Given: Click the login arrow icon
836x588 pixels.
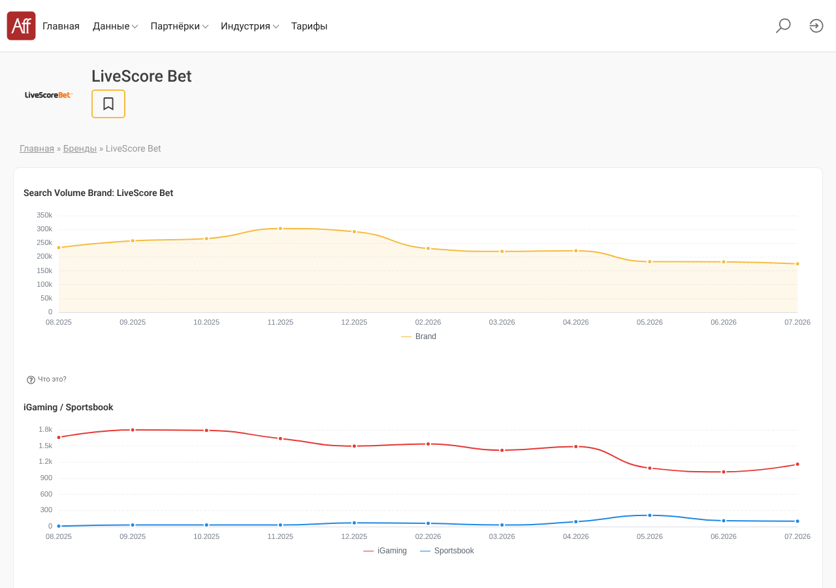Looking at the screenshot, I should [816, 25].
